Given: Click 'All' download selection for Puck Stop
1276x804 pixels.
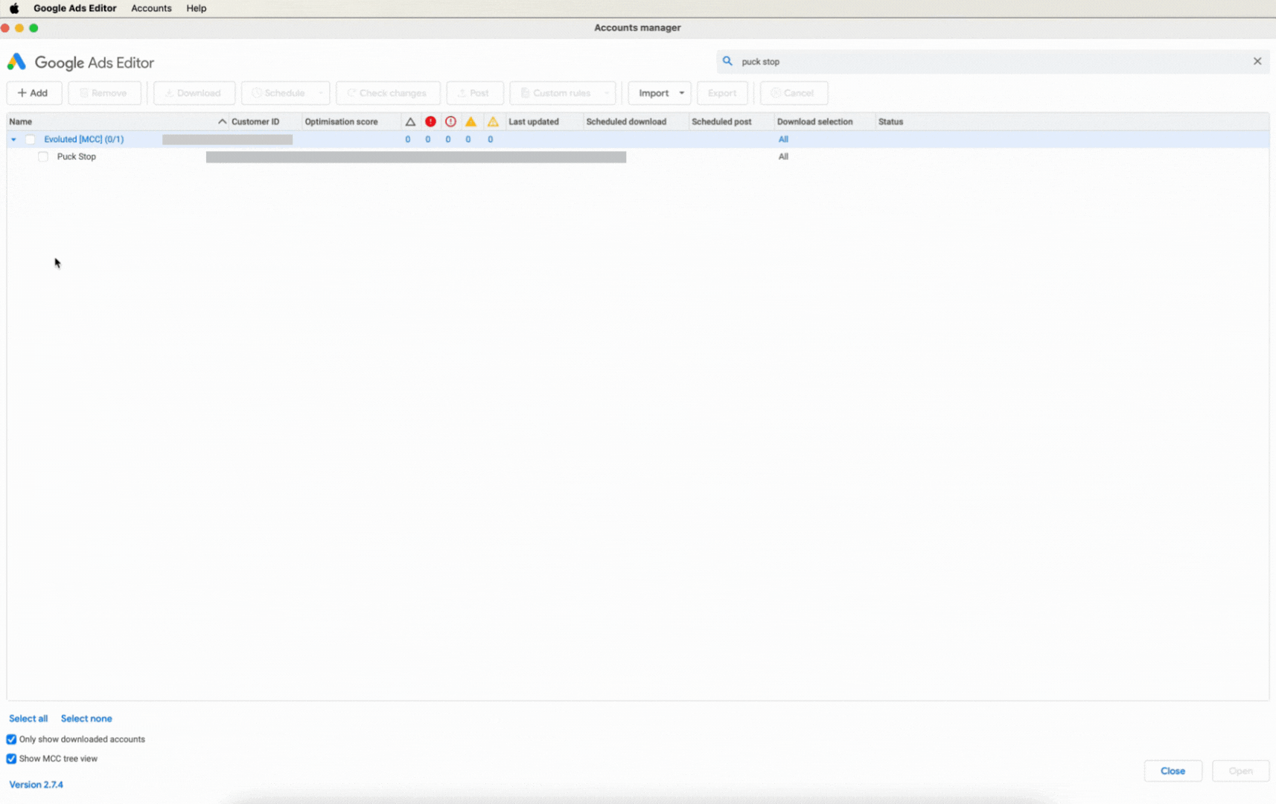Looking at the screenshot, I should pyautogui.click(x=783, y=156).
